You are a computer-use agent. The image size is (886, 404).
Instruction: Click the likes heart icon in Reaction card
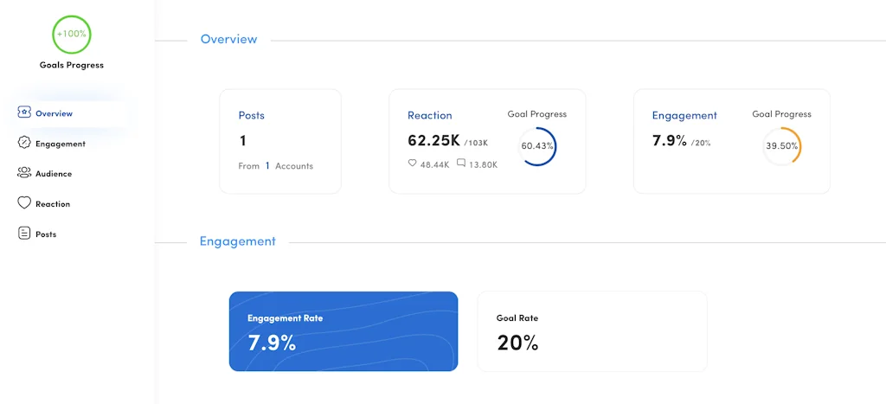[x=413, y=164]
